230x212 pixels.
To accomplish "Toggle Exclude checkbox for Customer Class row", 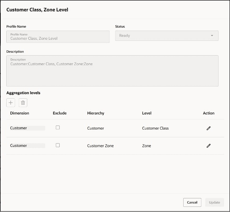I will tap(57, 127).
